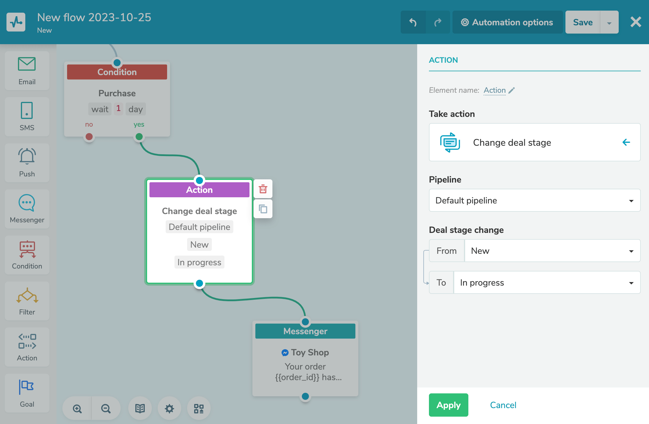
Task: Go back from Change deal stage action
Action: click(x=626, y=143)
